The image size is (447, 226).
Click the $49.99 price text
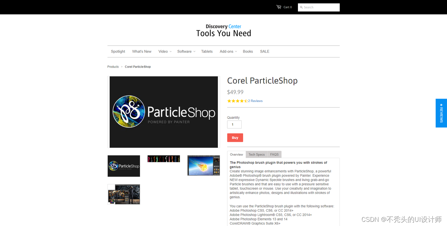coord(235,92)
